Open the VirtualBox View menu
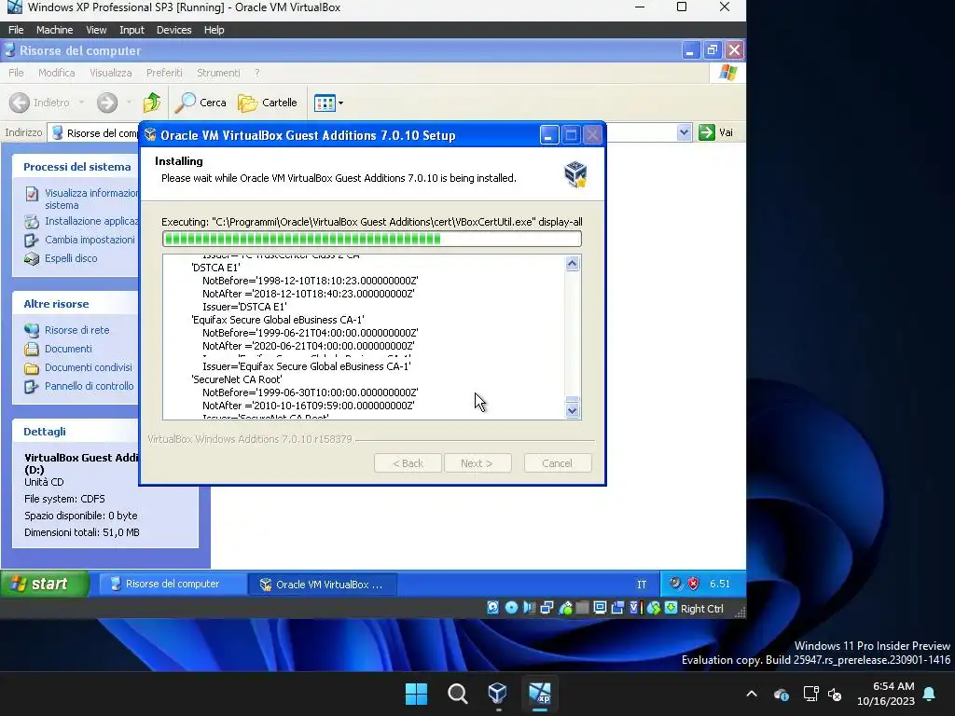The height and width of the screenshot is (716, 955). [96, 30]
